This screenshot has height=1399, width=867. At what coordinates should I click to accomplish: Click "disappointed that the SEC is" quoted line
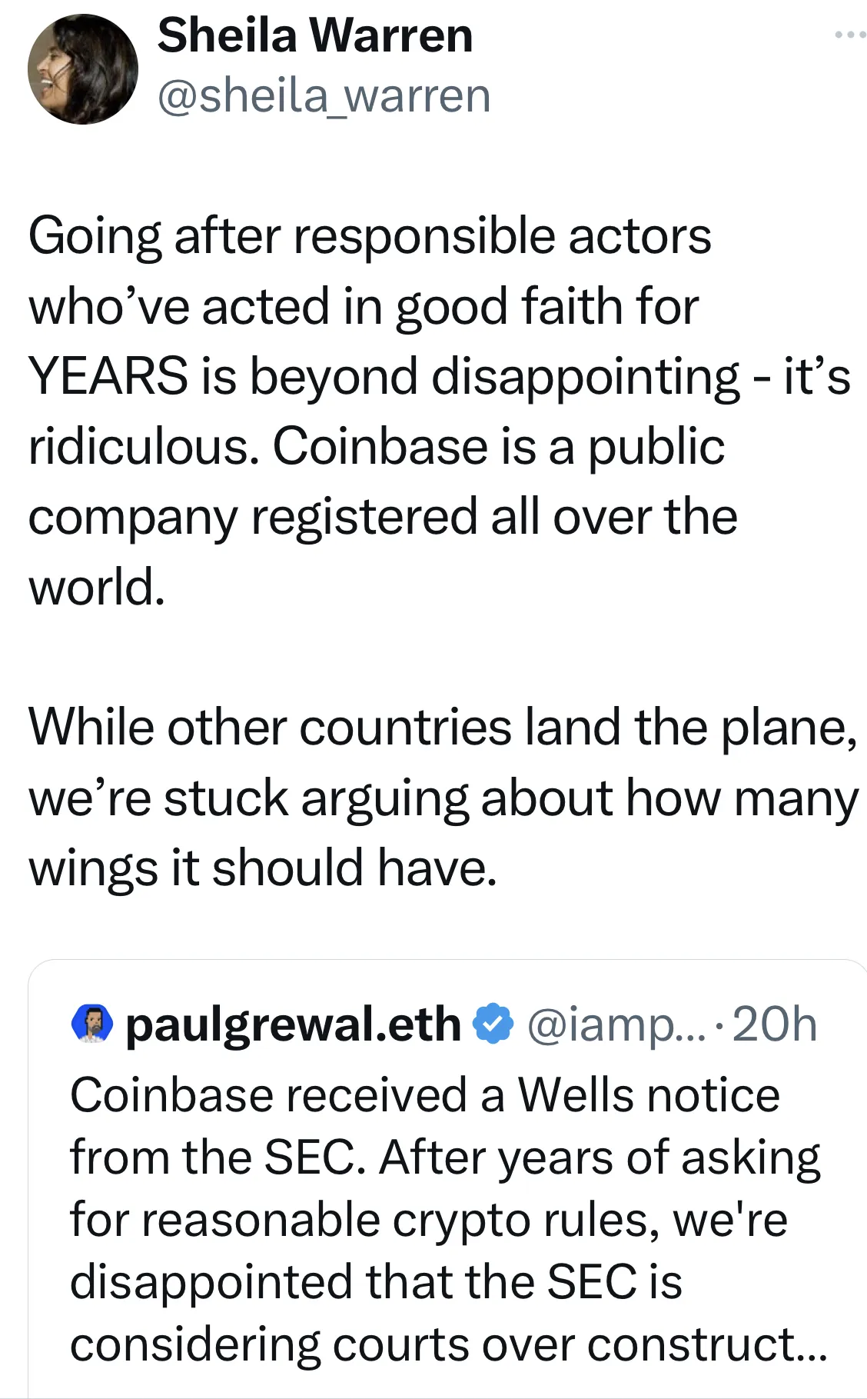point(376,1282)
